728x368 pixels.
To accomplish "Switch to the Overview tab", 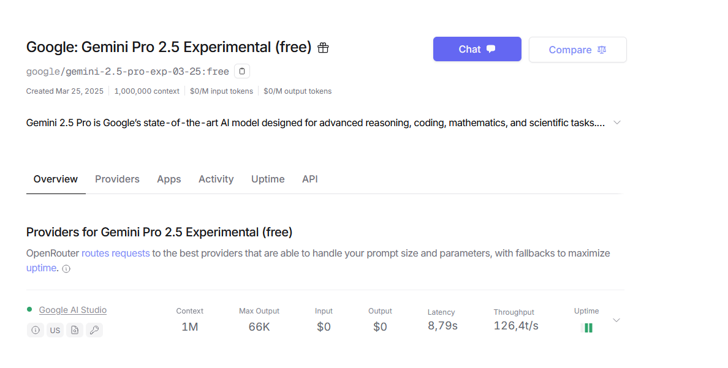I will [x=56, y=179].
